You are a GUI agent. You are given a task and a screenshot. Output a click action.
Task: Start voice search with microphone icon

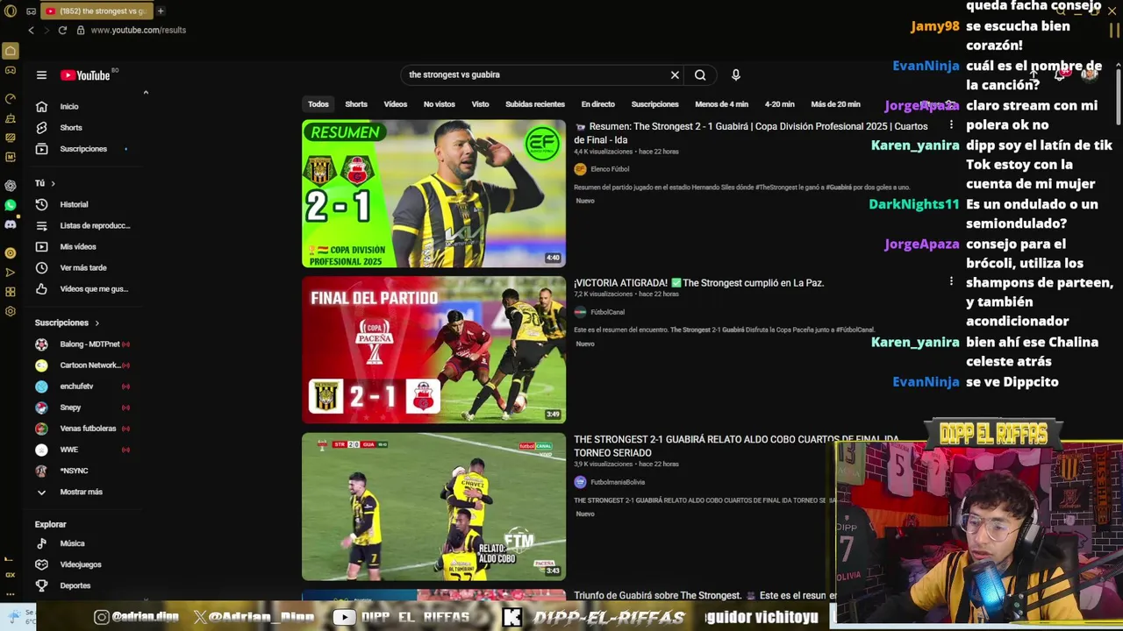click(x=736, y=75)
